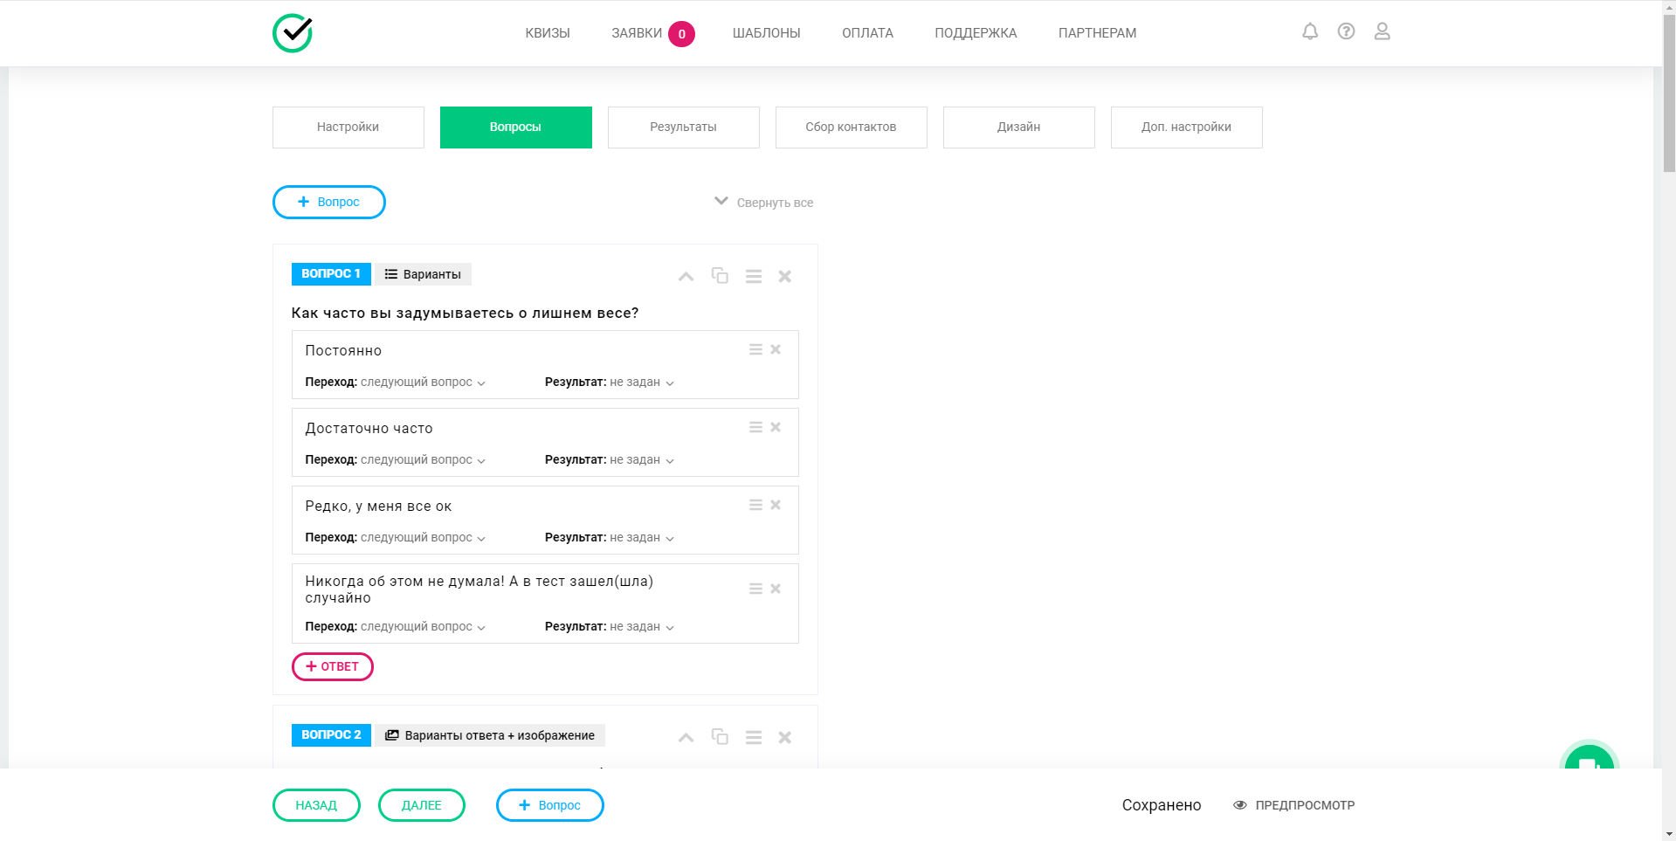
Task: Open ПОДДЕРЖКА in top menu
Action: pyautogui.click(x=976, y=33)
